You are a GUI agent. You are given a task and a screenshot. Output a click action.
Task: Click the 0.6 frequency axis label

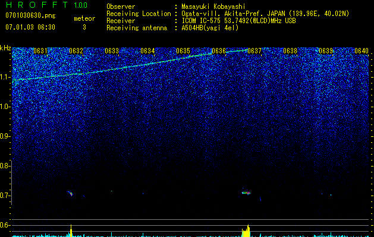click(x=5, y=225)
